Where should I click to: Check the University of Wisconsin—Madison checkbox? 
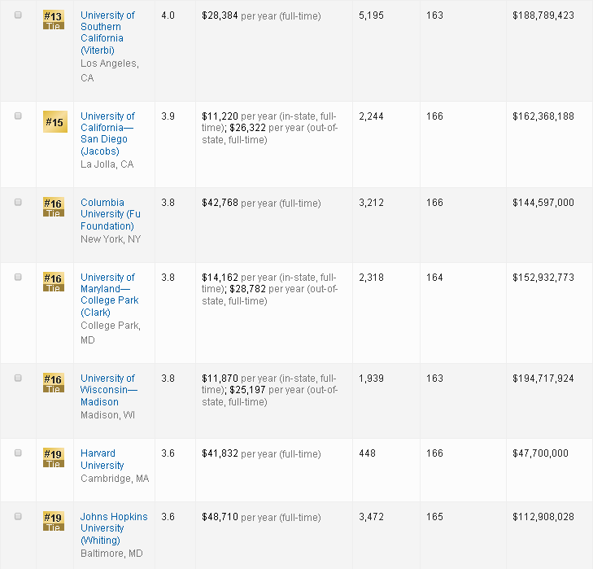point(18,379)
